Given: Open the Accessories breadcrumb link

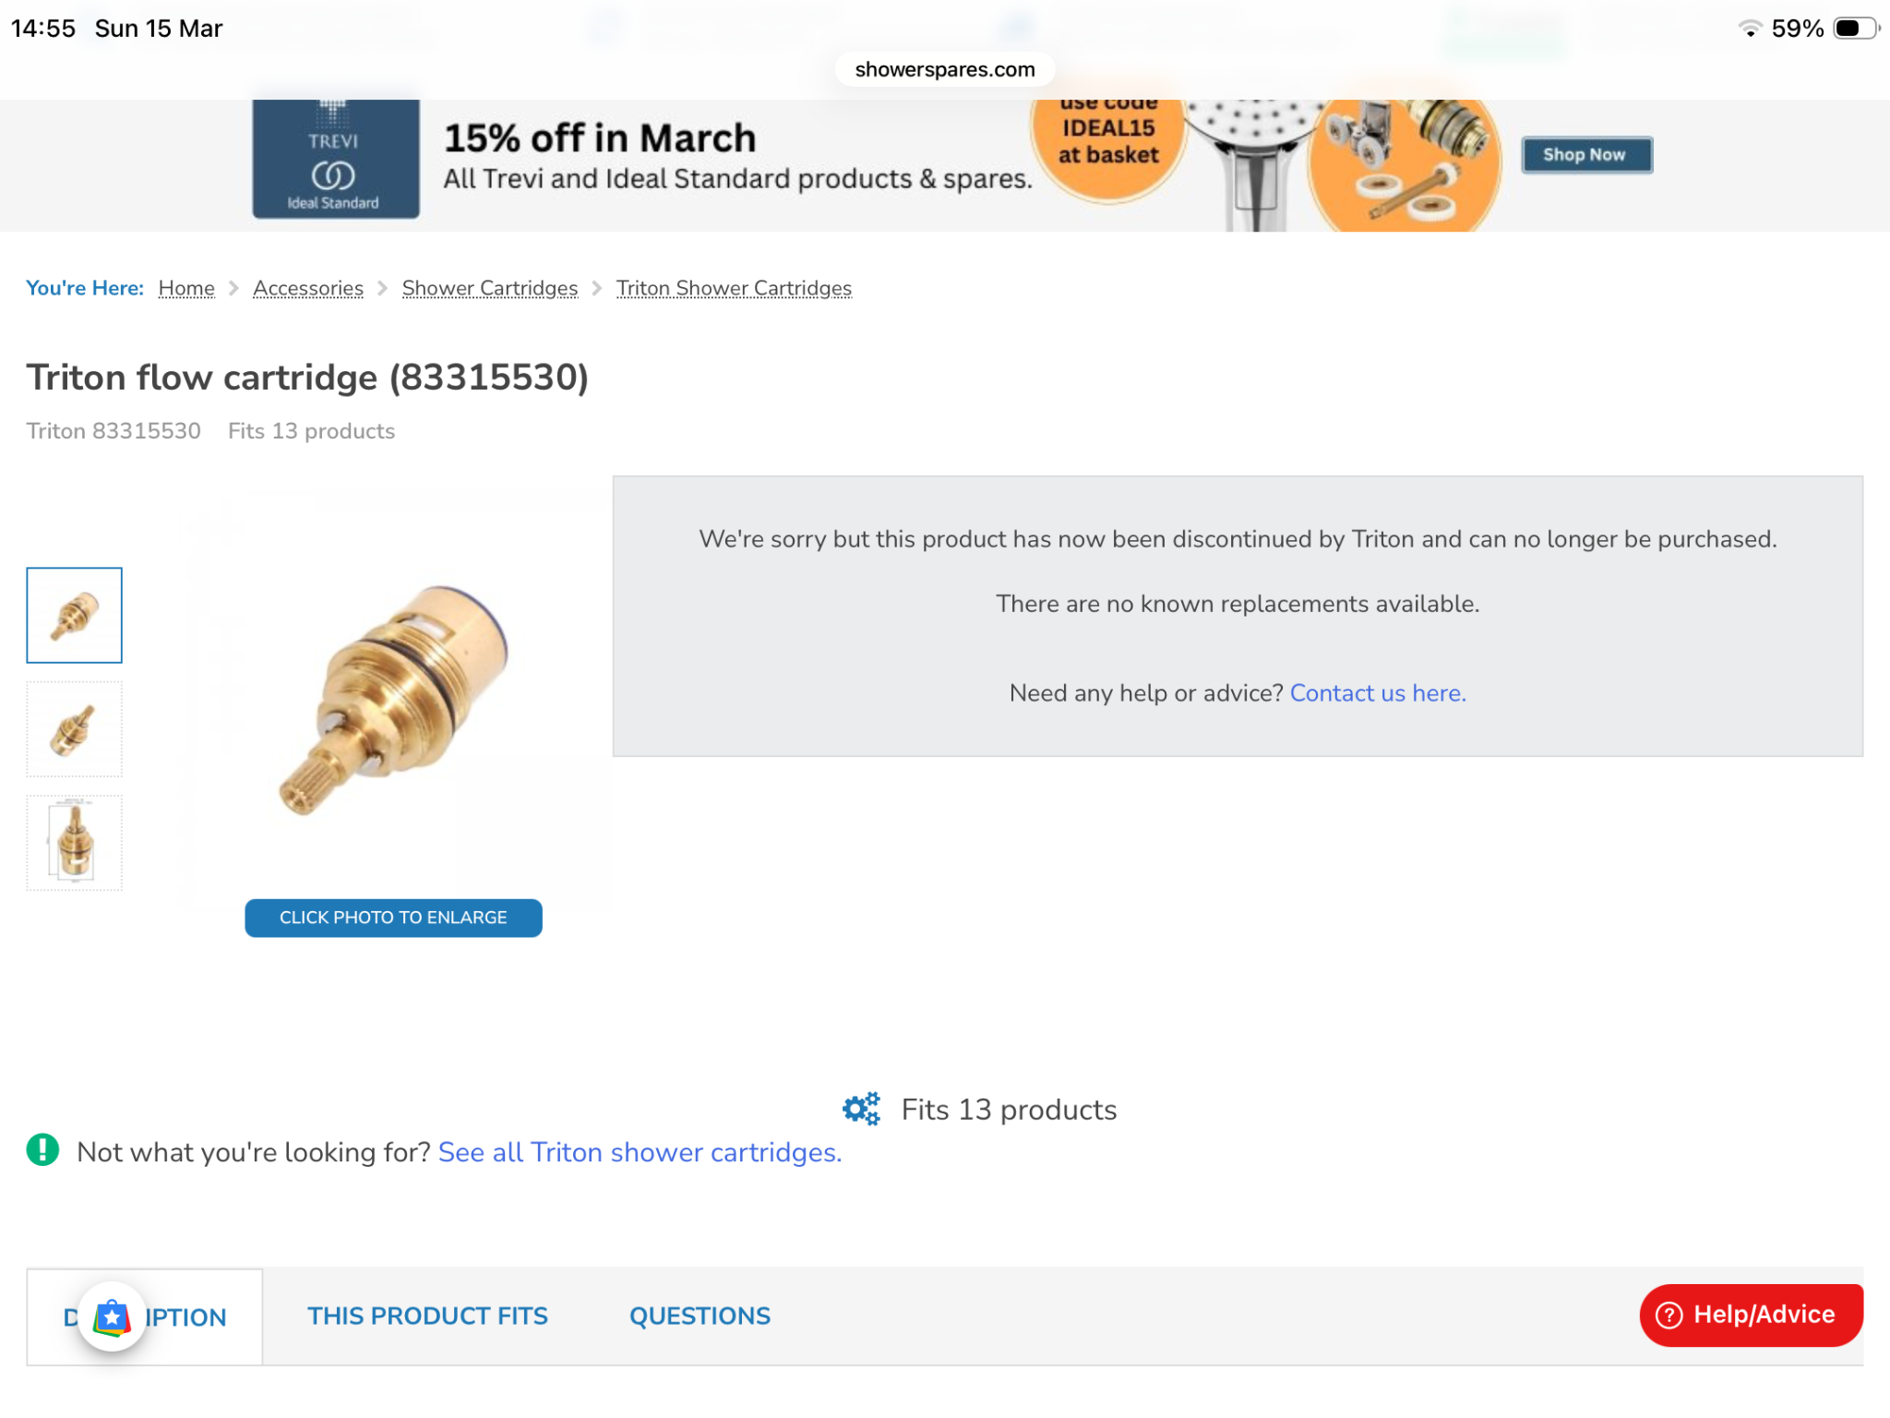Looking at the screenshot, I should click(308, 288).
